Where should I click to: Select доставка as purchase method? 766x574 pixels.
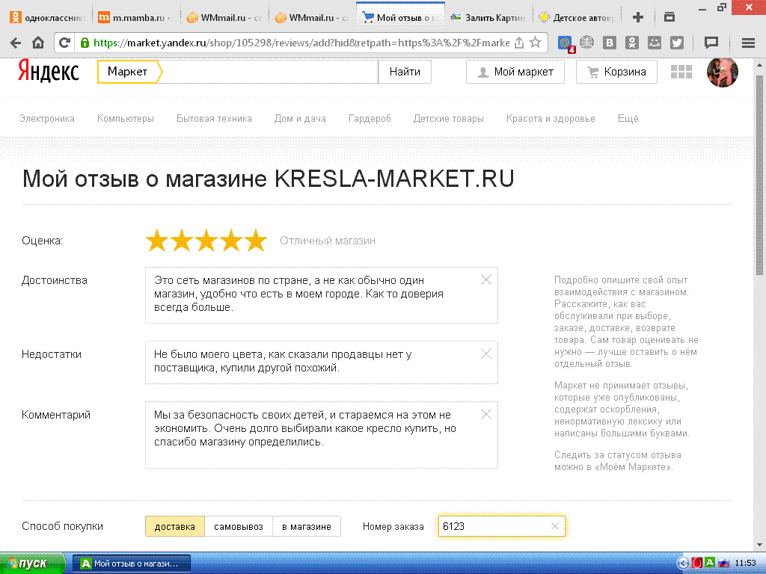[x=175, y=526]
